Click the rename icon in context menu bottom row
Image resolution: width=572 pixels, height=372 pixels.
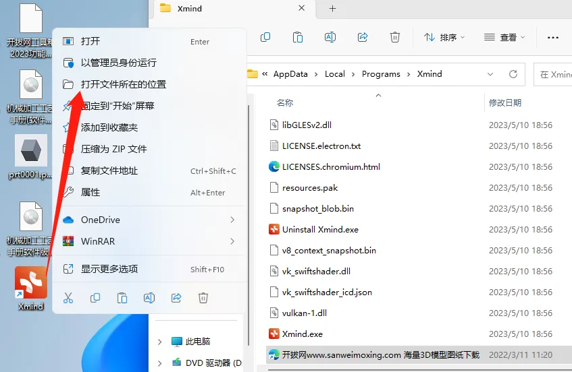coord(149,298)
